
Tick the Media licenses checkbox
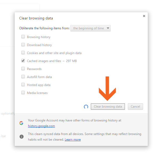pos(23,93)
